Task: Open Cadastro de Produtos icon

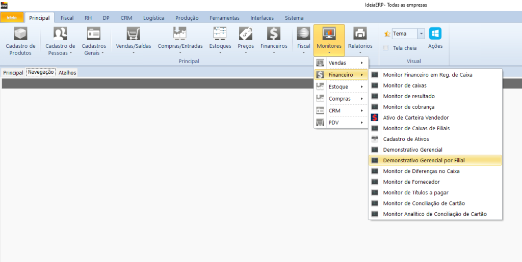Action: (20, 35)
